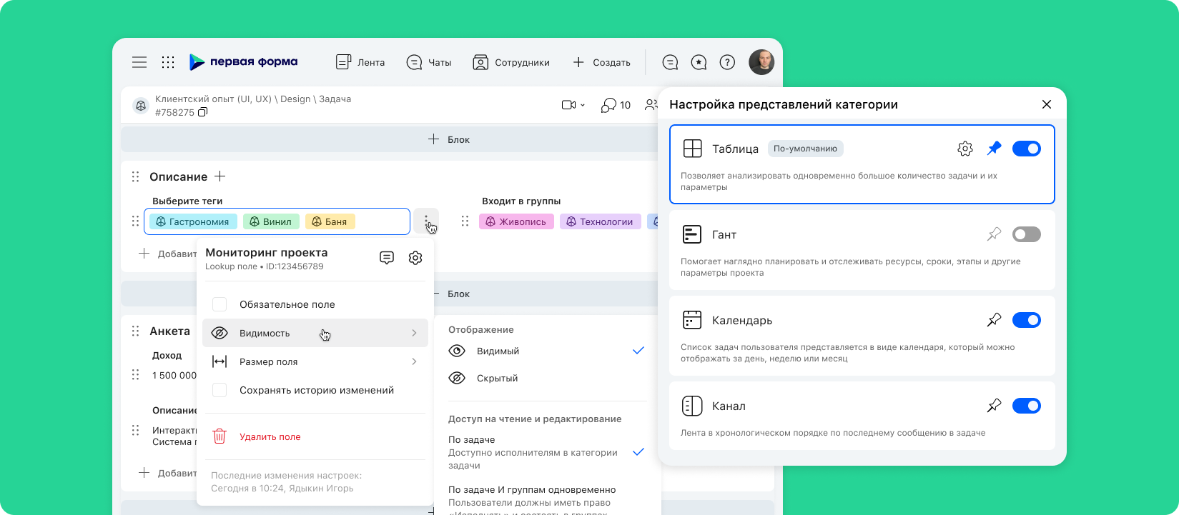This screenshot has height=515, width=1179.
Task: Grab the drag handle of Входит в группы
Action: (x=465, y=221)
